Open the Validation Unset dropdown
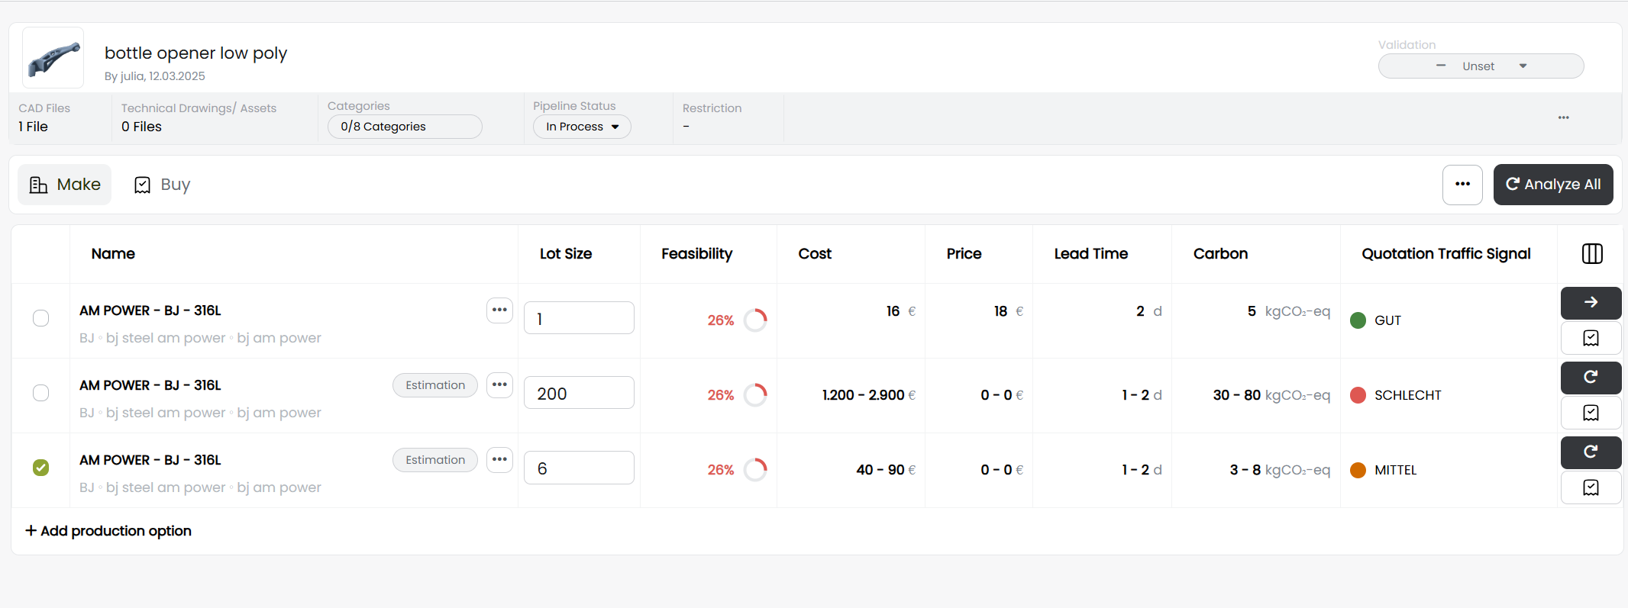 [1481, 66]
